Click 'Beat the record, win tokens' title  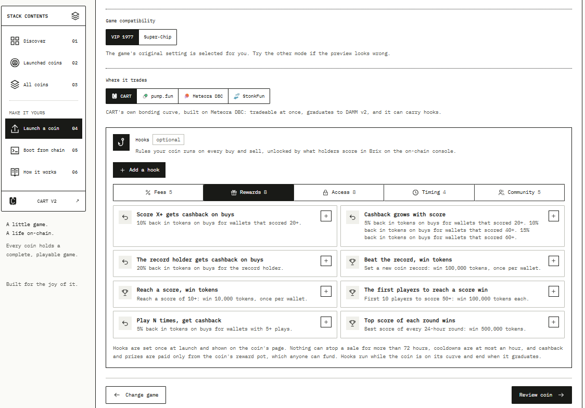pyautogui.click(x=408, y=260)
